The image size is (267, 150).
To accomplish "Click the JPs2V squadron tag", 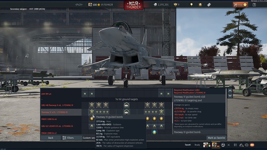I will coord(79,5).
